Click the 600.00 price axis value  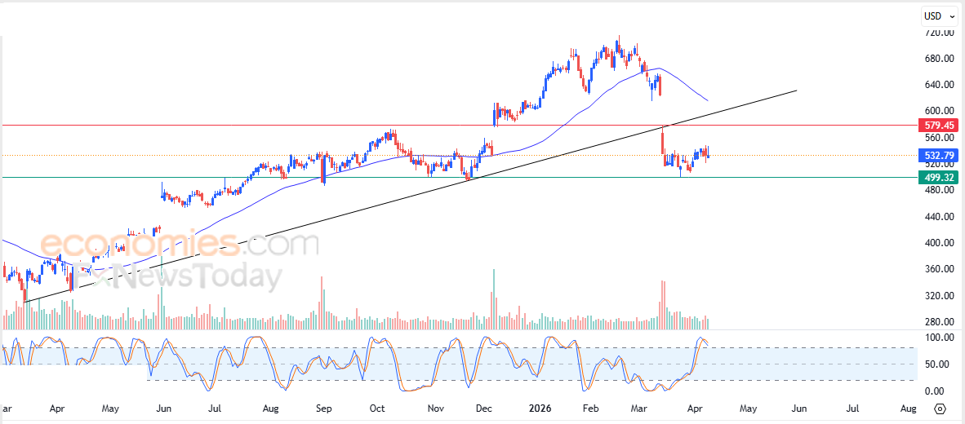pyautogui.click(x=940, y=111)
